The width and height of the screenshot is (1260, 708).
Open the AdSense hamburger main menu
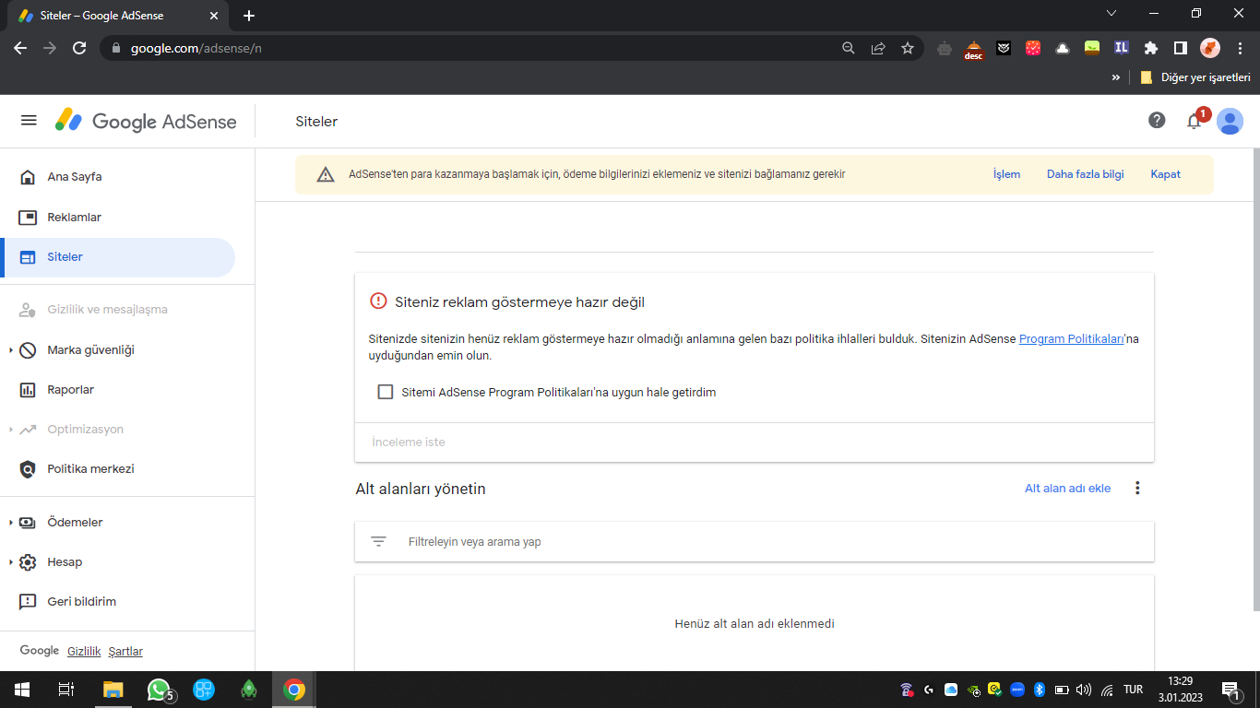(29, 121)
